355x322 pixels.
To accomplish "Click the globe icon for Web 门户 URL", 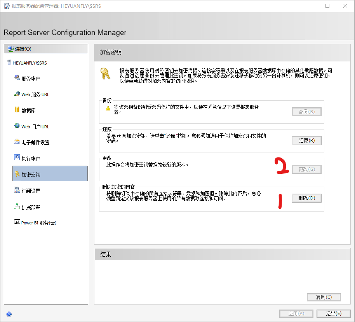I will click(x=17, y=126).
